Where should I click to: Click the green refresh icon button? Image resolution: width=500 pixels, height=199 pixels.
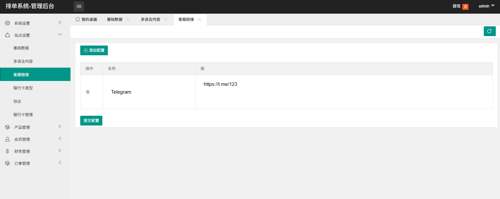[x=490, y=31]
